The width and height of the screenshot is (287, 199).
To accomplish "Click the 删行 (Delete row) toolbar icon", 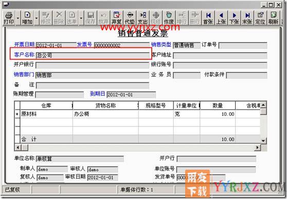I will tap(195, 18).
